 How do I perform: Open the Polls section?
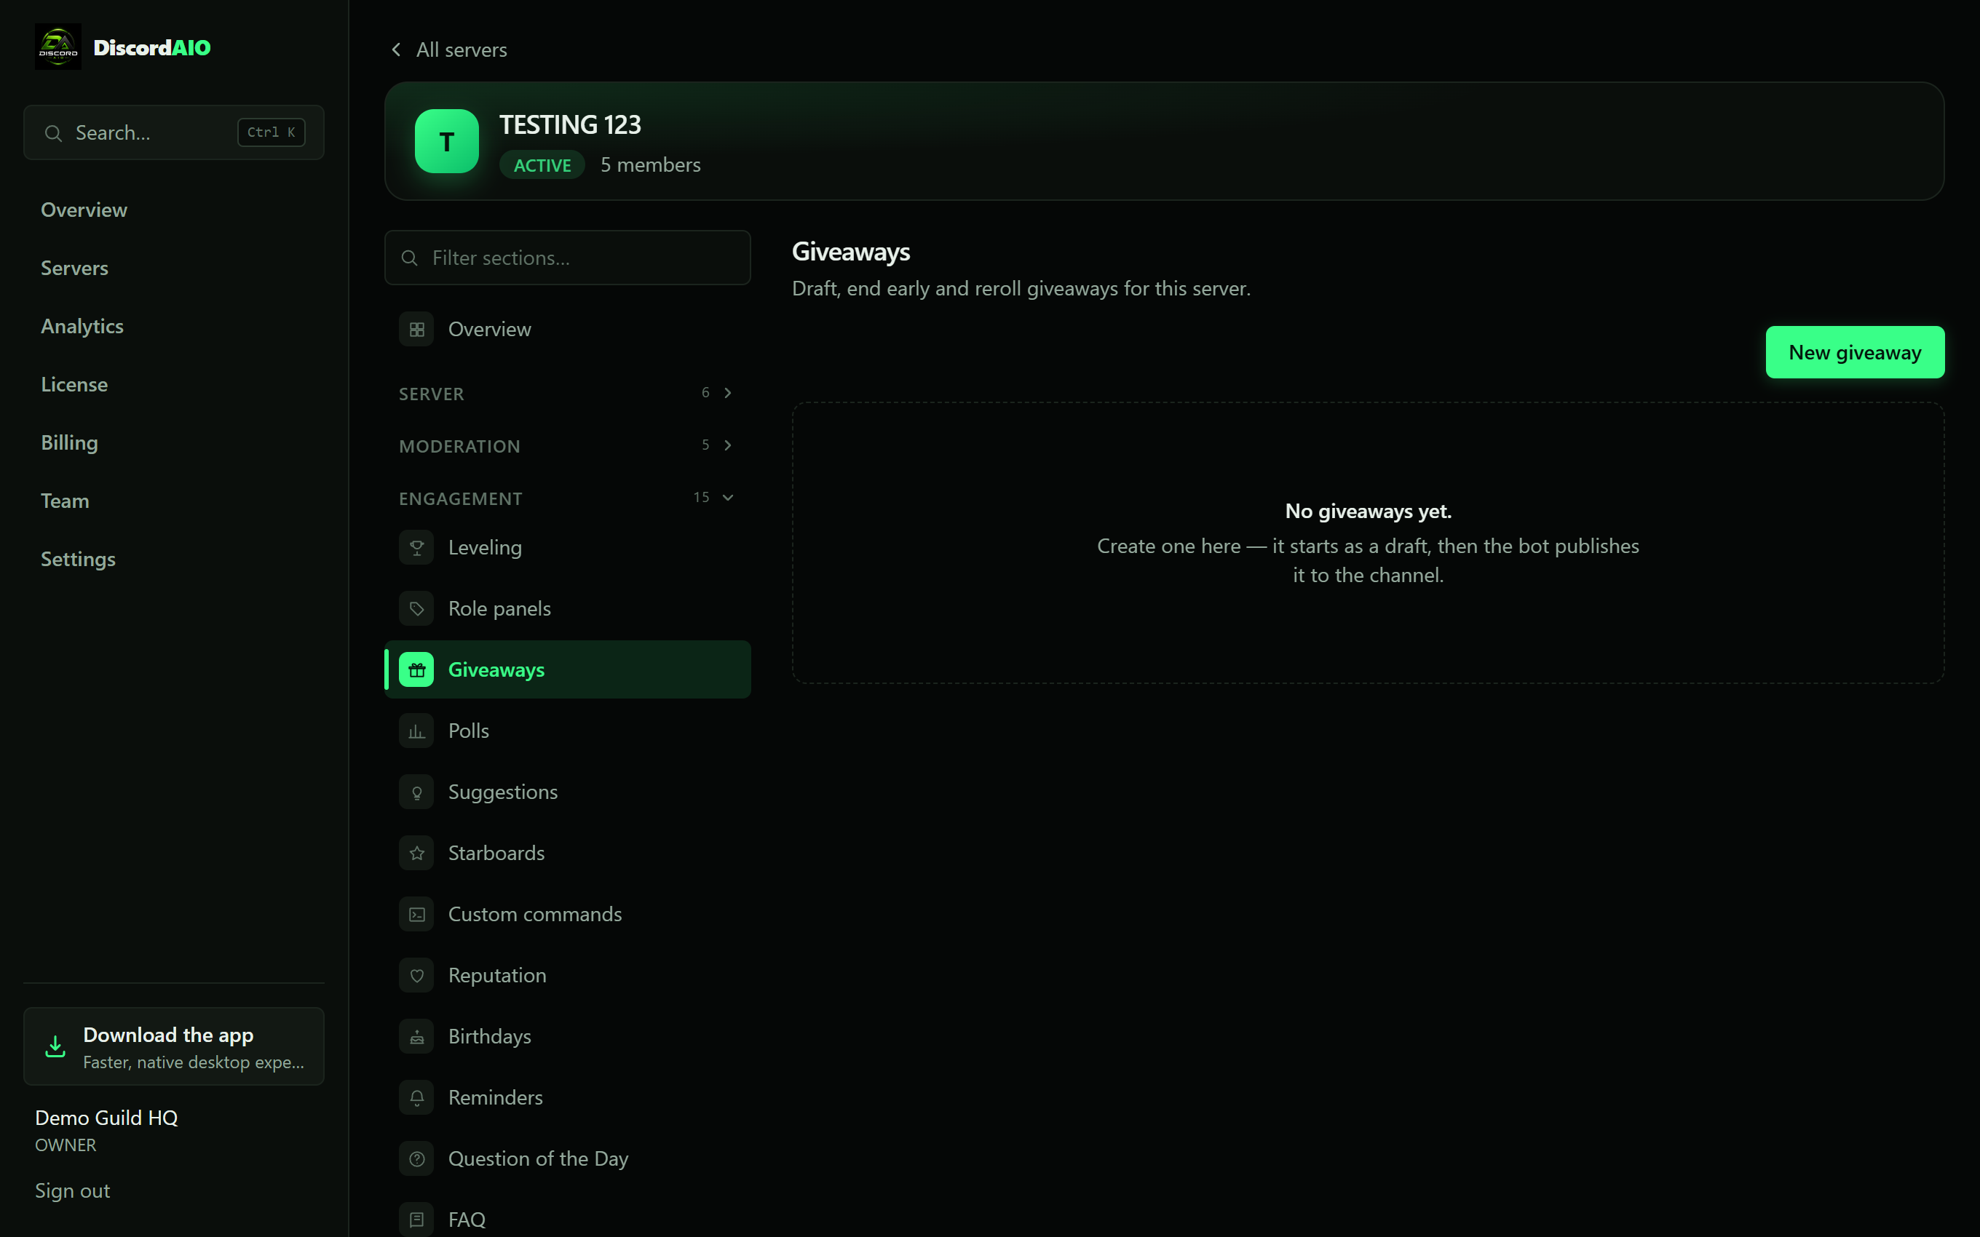pos(567,731)
